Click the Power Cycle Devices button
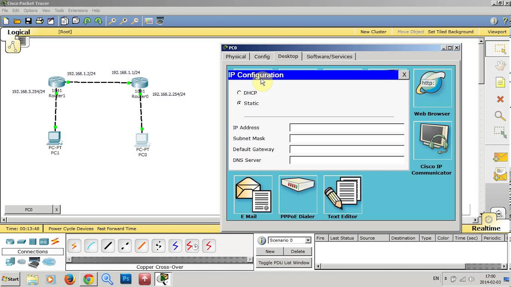This screenshot has height=287, width=511. coord(71,229)
